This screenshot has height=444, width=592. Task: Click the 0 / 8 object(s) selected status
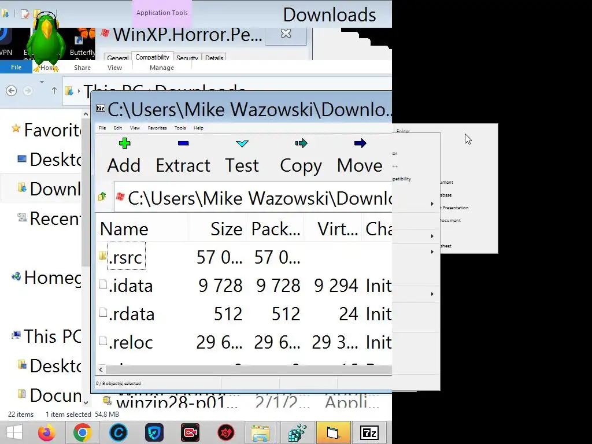(118, 383)
